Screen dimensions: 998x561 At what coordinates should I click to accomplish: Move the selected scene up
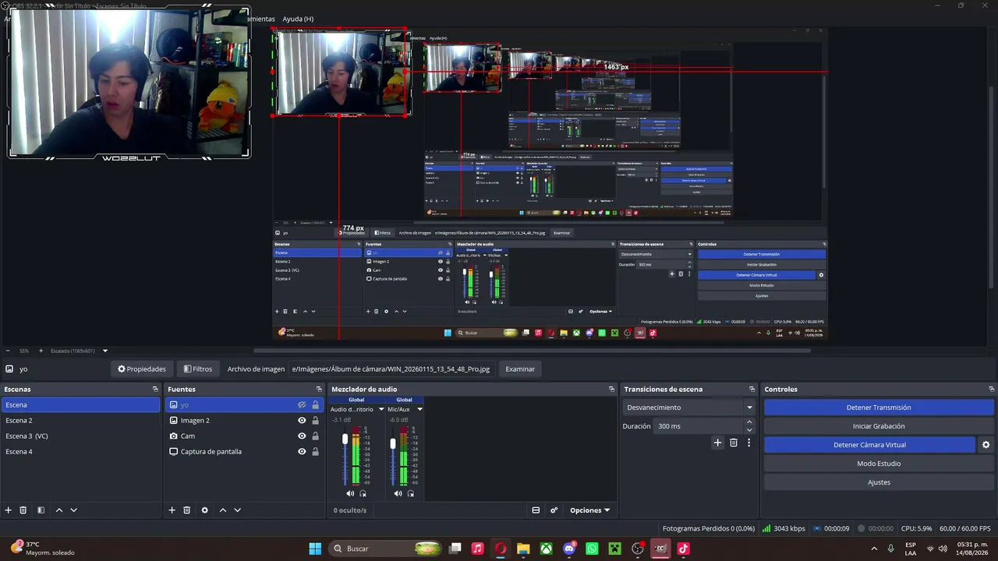tap(58, 510)
